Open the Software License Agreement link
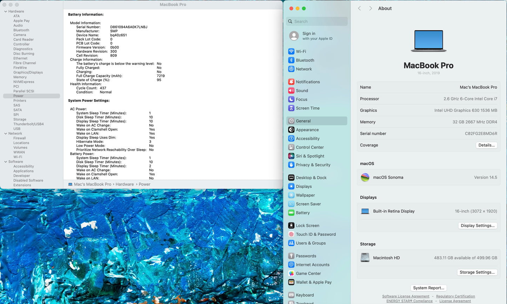Image resolution: width=507 pixels, height=304 pixels. (406, 296)
